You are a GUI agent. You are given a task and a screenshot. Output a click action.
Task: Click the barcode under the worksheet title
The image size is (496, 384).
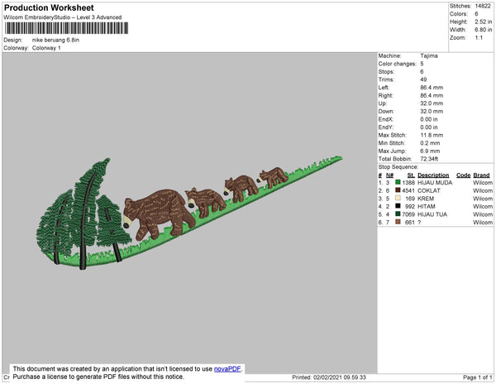click(66, 28)
